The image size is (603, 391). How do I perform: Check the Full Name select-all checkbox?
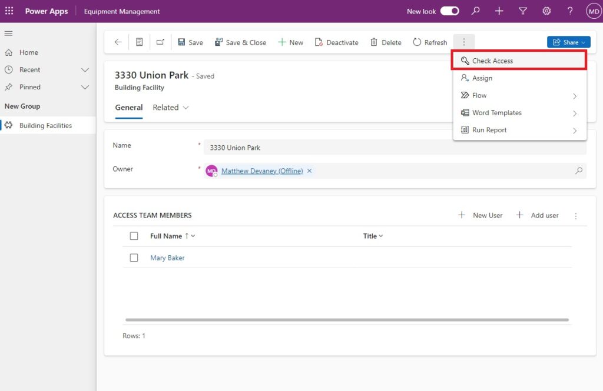[x=134, y=236]
